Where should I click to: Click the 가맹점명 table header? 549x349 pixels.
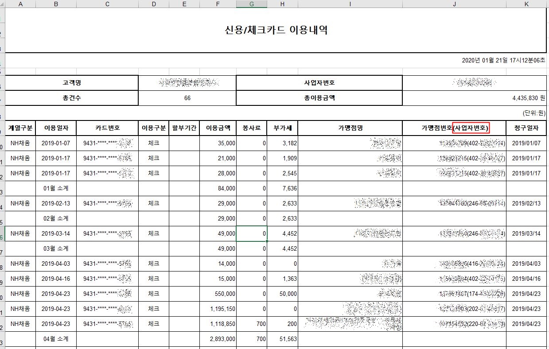click(350, 128)
